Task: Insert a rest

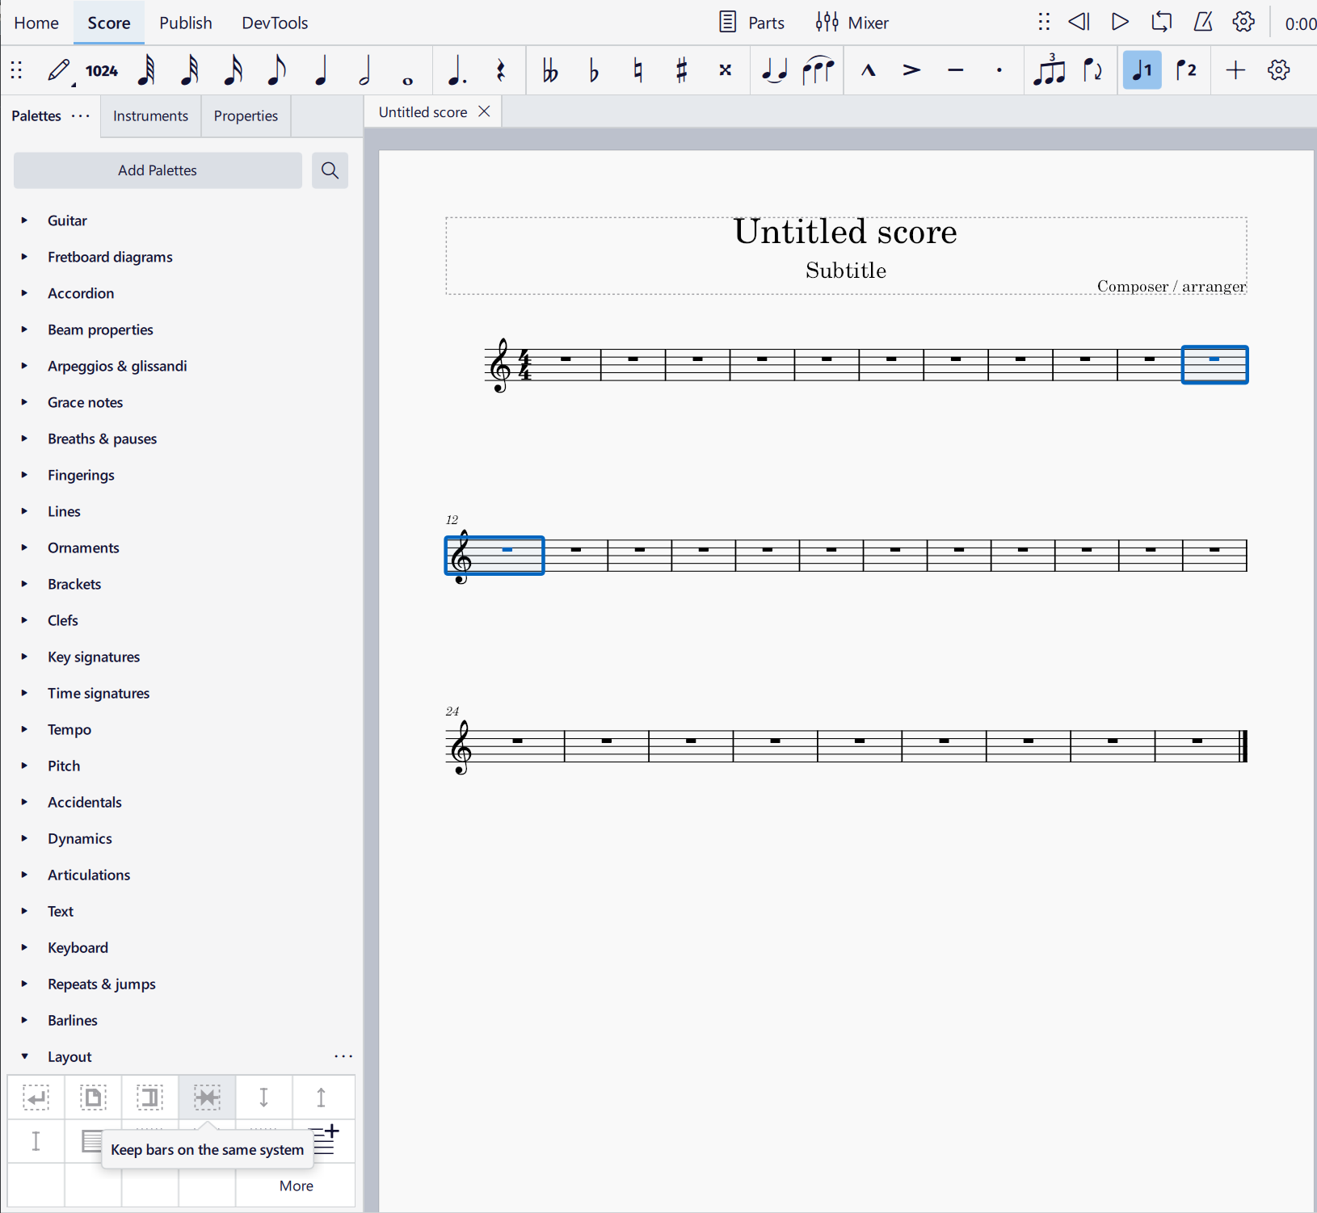Action: (500, 70)
